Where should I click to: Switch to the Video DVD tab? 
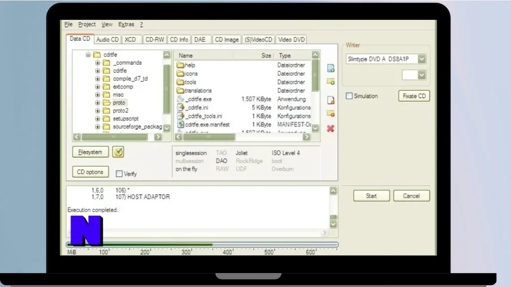click(x=291, y=39)
